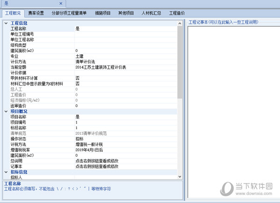Collapse the 项目概况 section
Viewport: 280px width, 203px height.
pos(6,111)
